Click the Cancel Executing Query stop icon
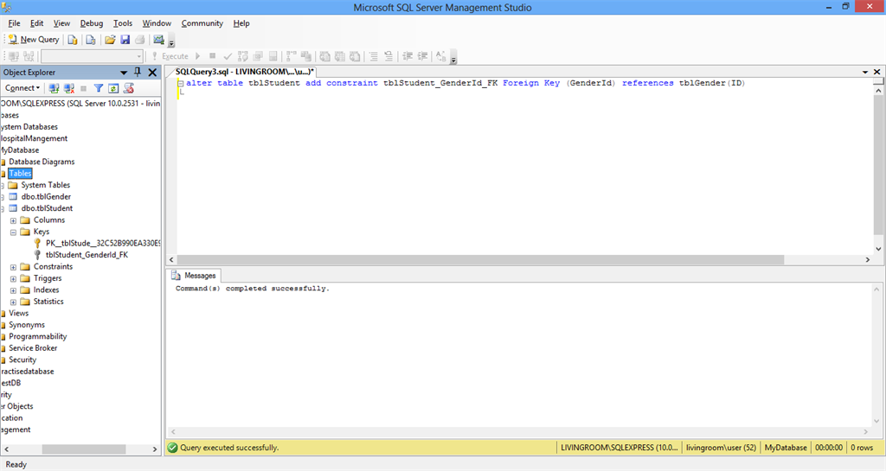Image resolution: width=886 pixels, height=471 pixels. click(213, 56)
